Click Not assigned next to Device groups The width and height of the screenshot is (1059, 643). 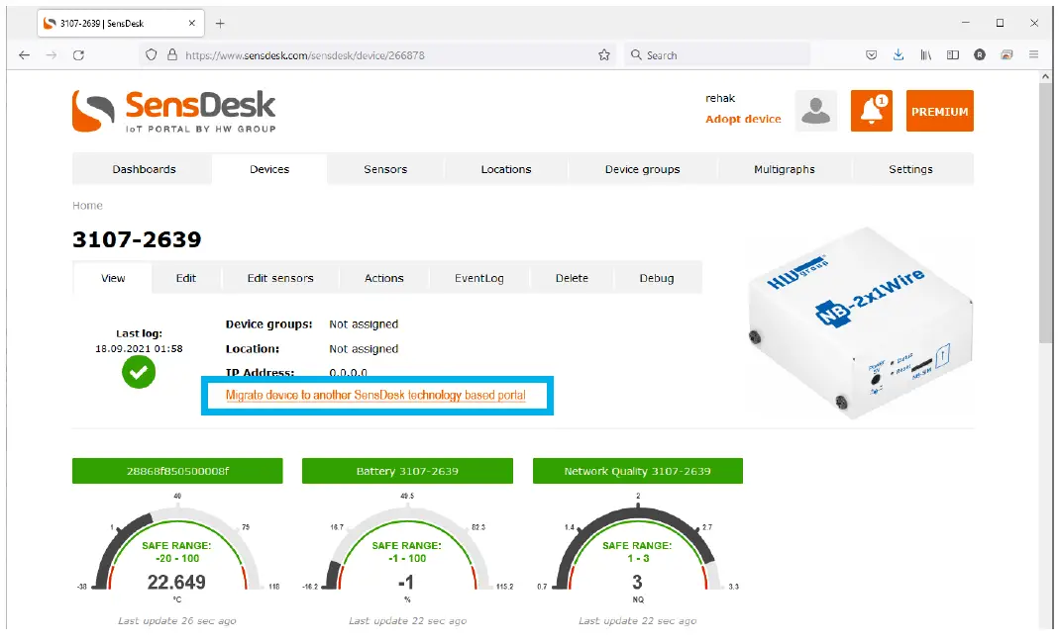[x=364, y=324]
